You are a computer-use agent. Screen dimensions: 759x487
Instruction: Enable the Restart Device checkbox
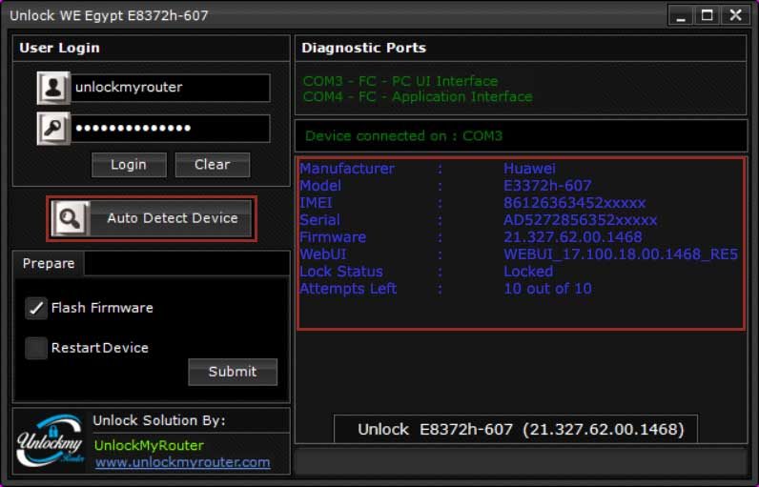click(36, 348)
